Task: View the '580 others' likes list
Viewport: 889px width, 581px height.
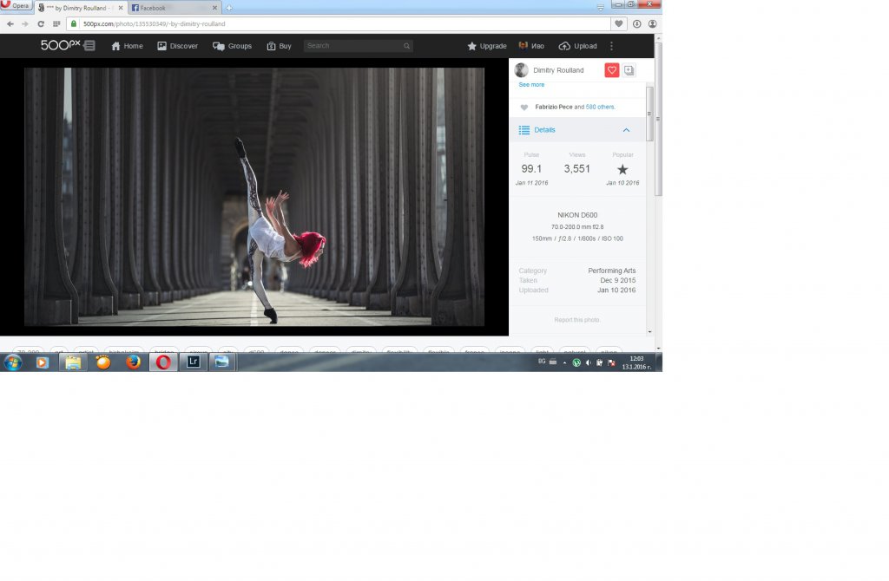Action: coord(600,107)
